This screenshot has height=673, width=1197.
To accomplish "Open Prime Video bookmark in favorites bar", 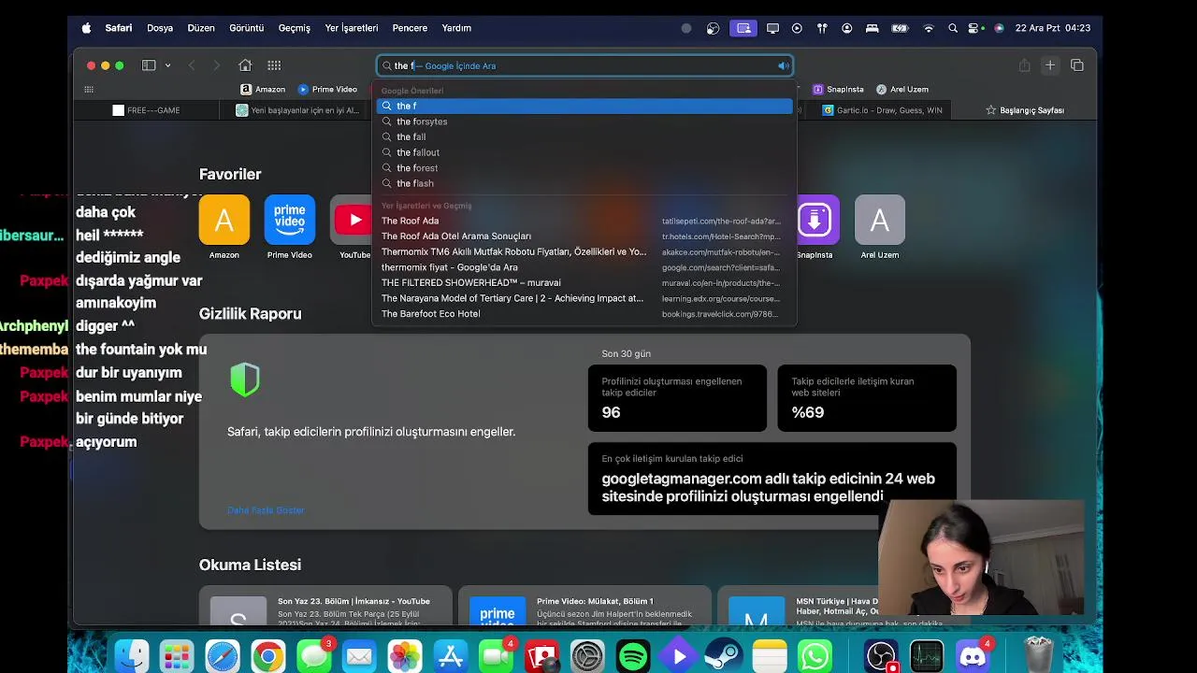I will click(327, 90).
